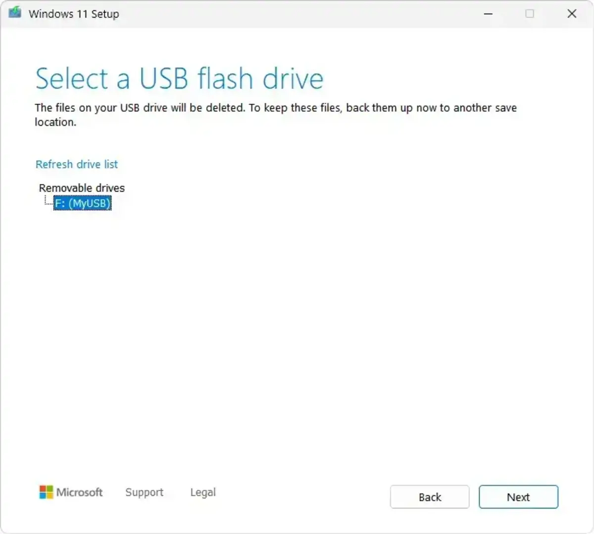Close the Windows 11 Setup wizard

pyautogui.click(x=572, y=13)
